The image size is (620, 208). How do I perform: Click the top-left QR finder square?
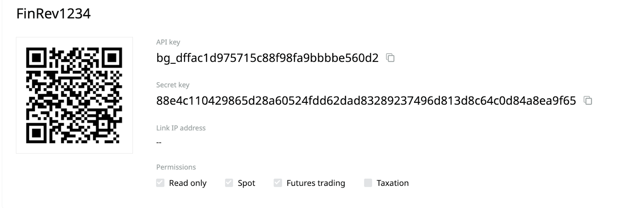(x=36, y=58)
